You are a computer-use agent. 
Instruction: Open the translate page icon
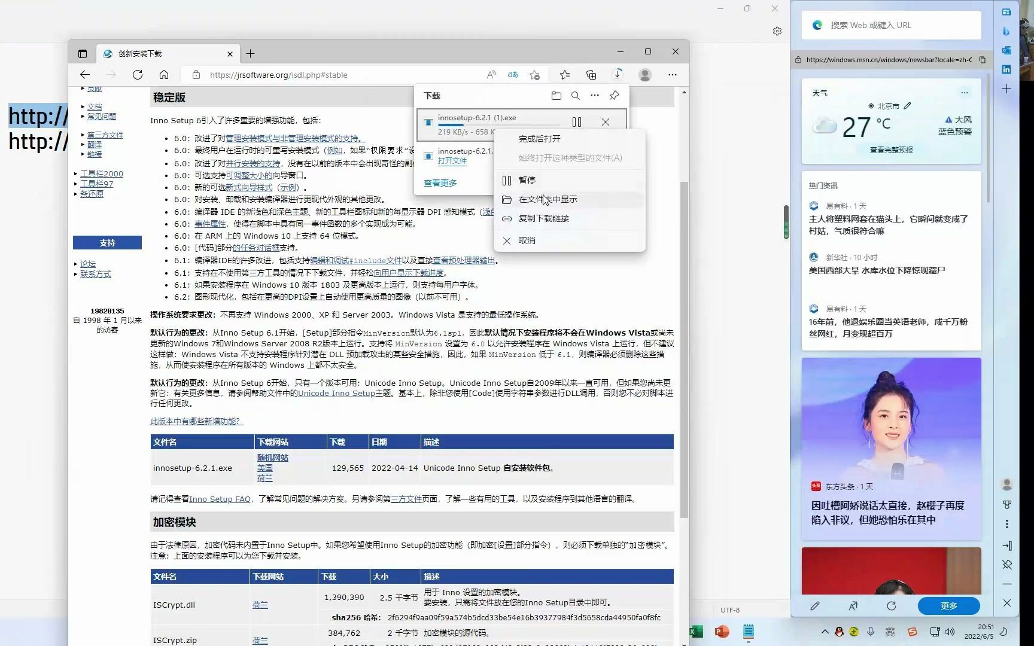tap(513, 75)
